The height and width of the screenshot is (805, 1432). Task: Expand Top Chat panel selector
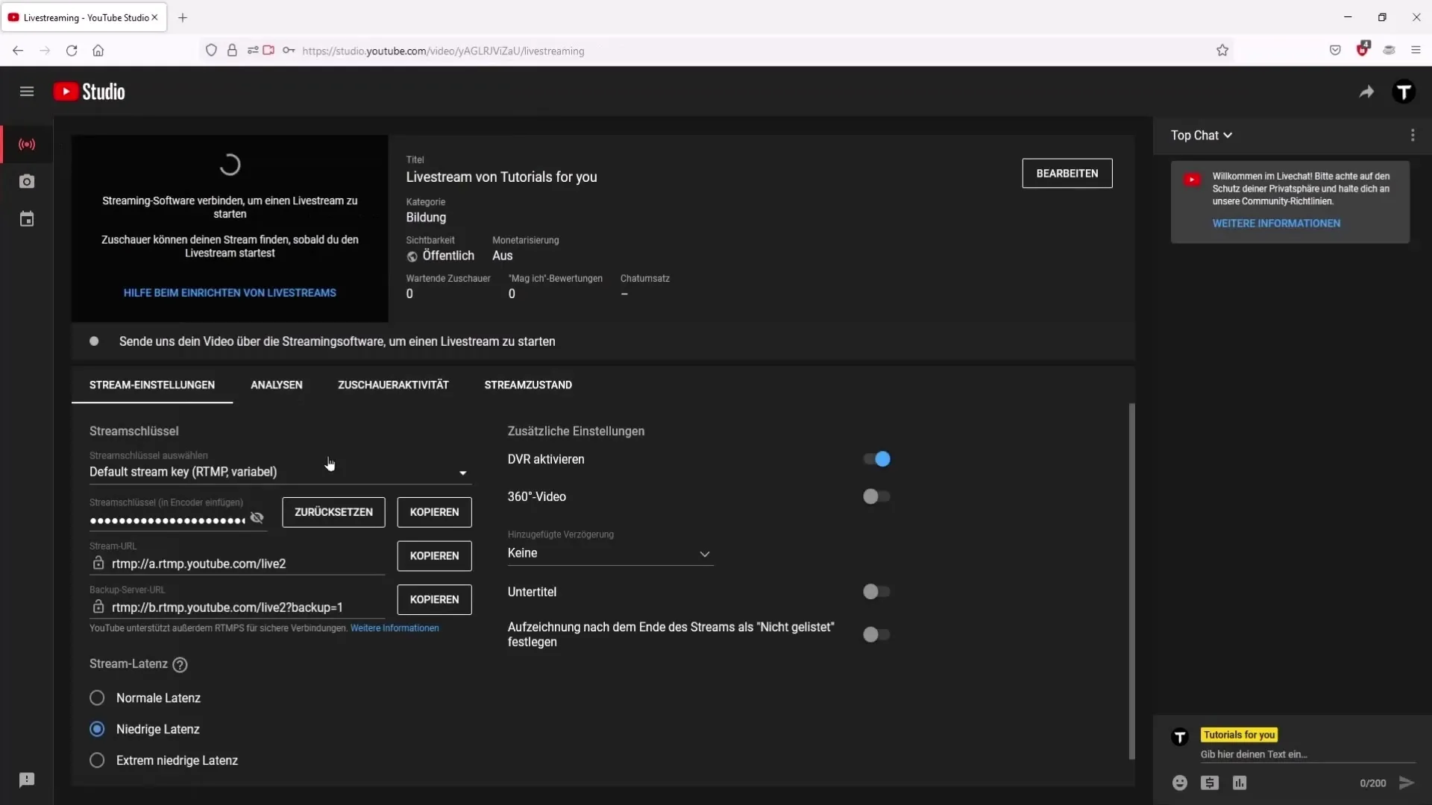pyautogui.click(x=1202, y=136)
